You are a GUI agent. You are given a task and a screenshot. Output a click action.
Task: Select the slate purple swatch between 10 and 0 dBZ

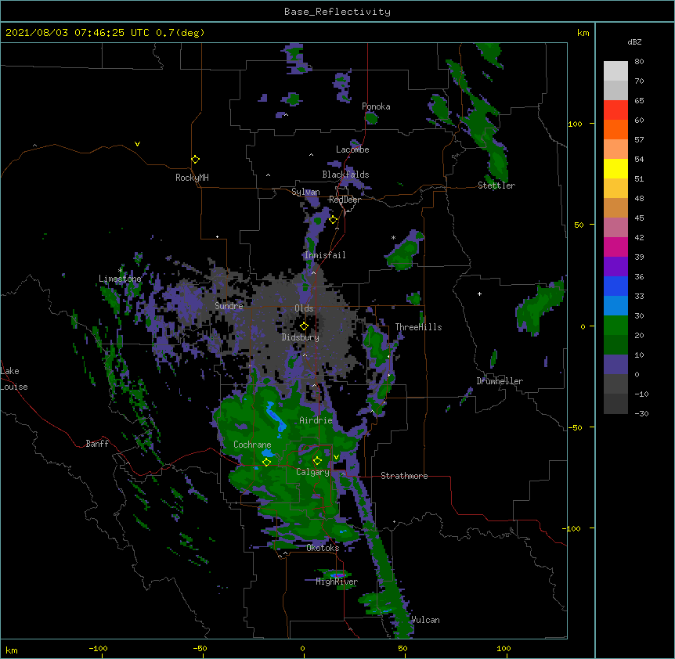[x=615, y=365]
